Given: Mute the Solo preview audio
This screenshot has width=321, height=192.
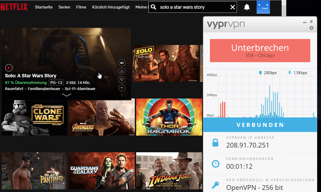Looking at the screenshot, I should [122, 63].
